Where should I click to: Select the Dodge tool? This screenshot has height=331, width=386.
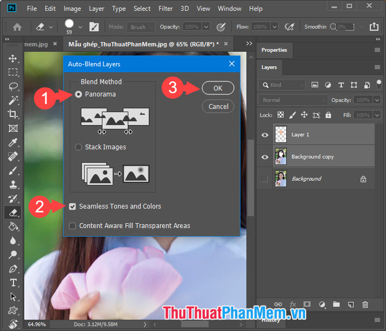click(13, 254)
